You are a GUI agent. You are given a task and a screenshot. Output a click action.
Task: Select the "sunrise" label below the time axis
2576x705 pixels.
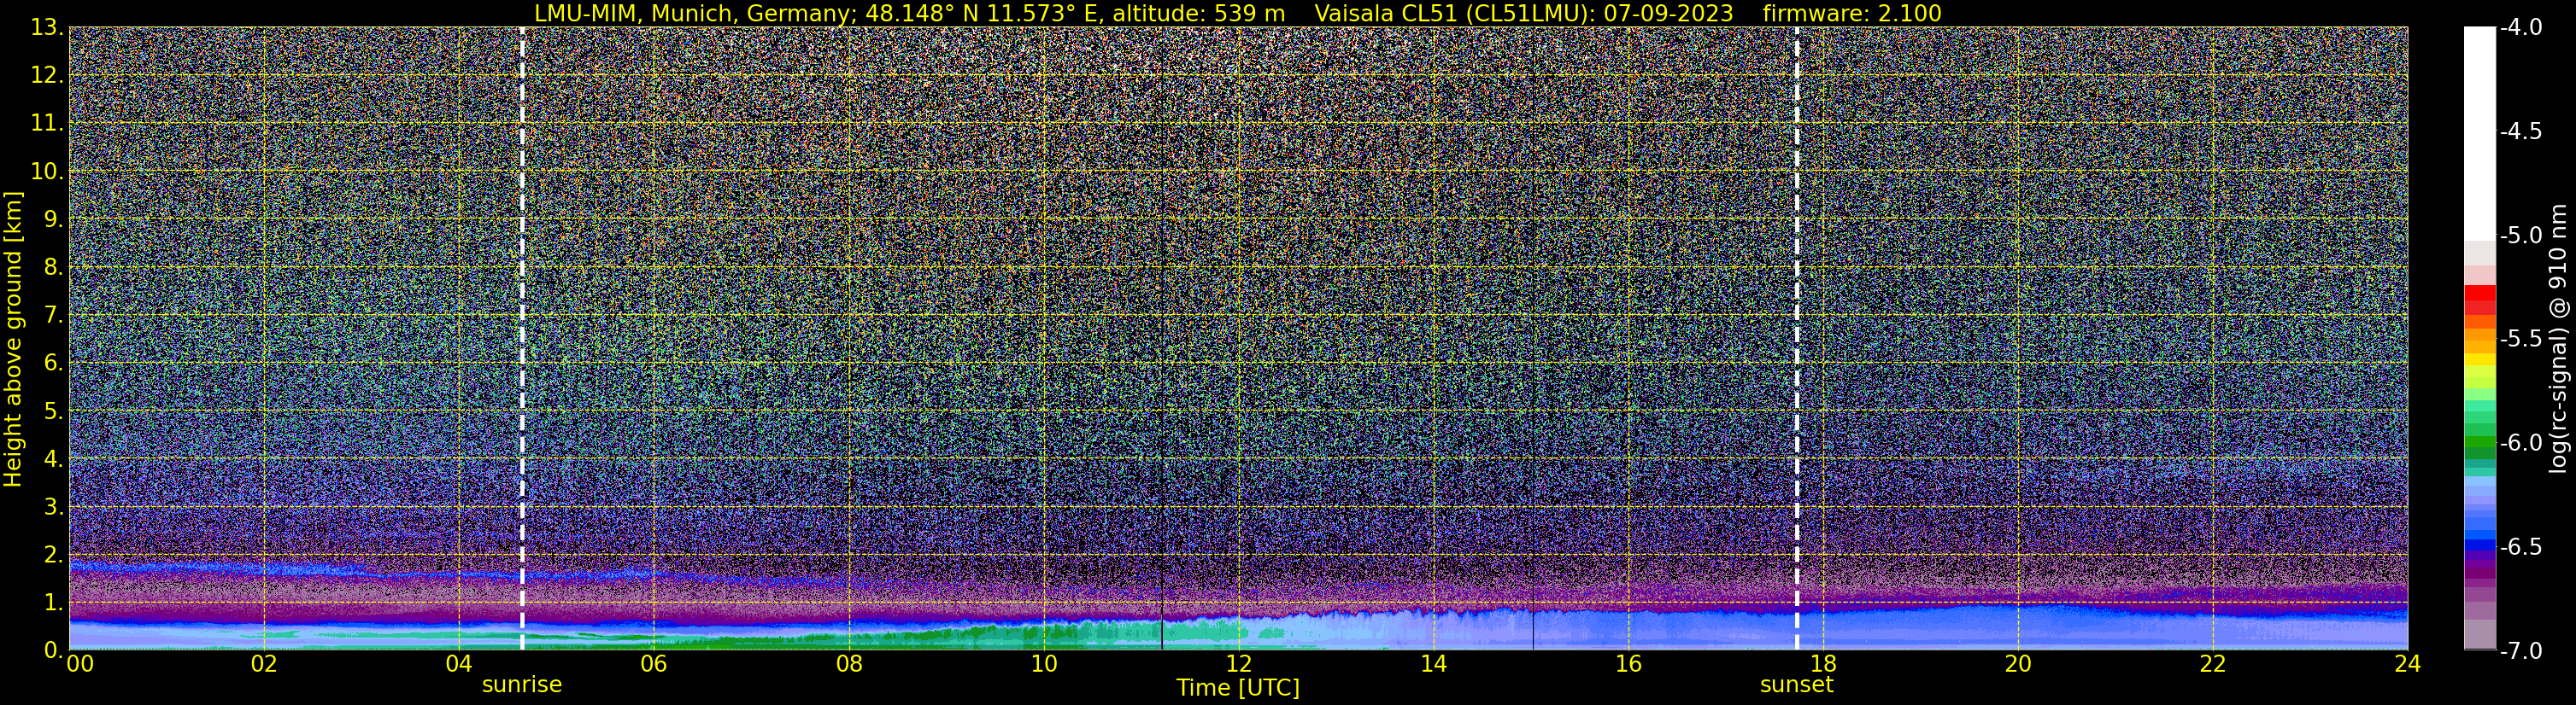point(522,685)
